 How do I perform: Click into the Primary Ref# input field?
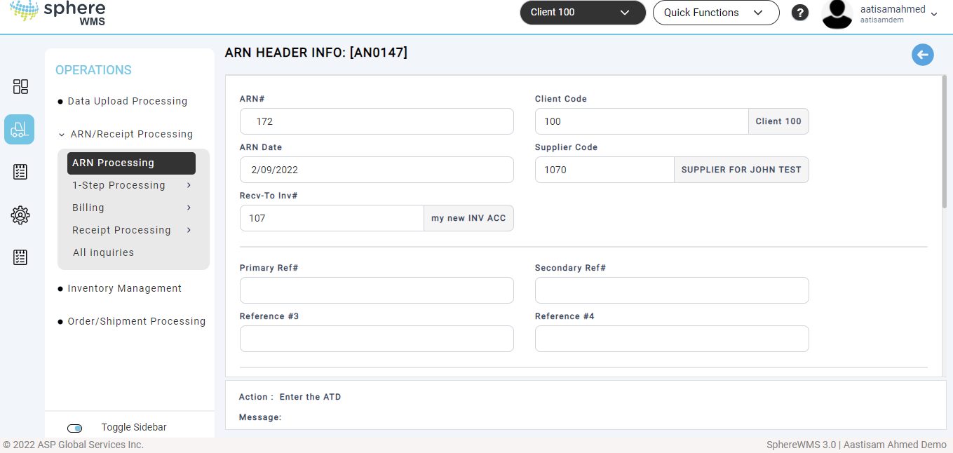(x=377, y=290)
